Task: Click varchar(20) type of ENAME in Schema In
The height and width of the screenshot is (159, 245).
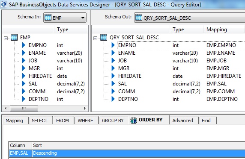Action: (x=69, y=53)
